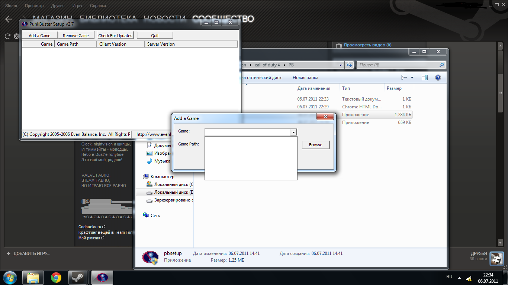The image size is (508, 285).
Task: Select Компьютер in the navigation pane
Action: (162, 177)
